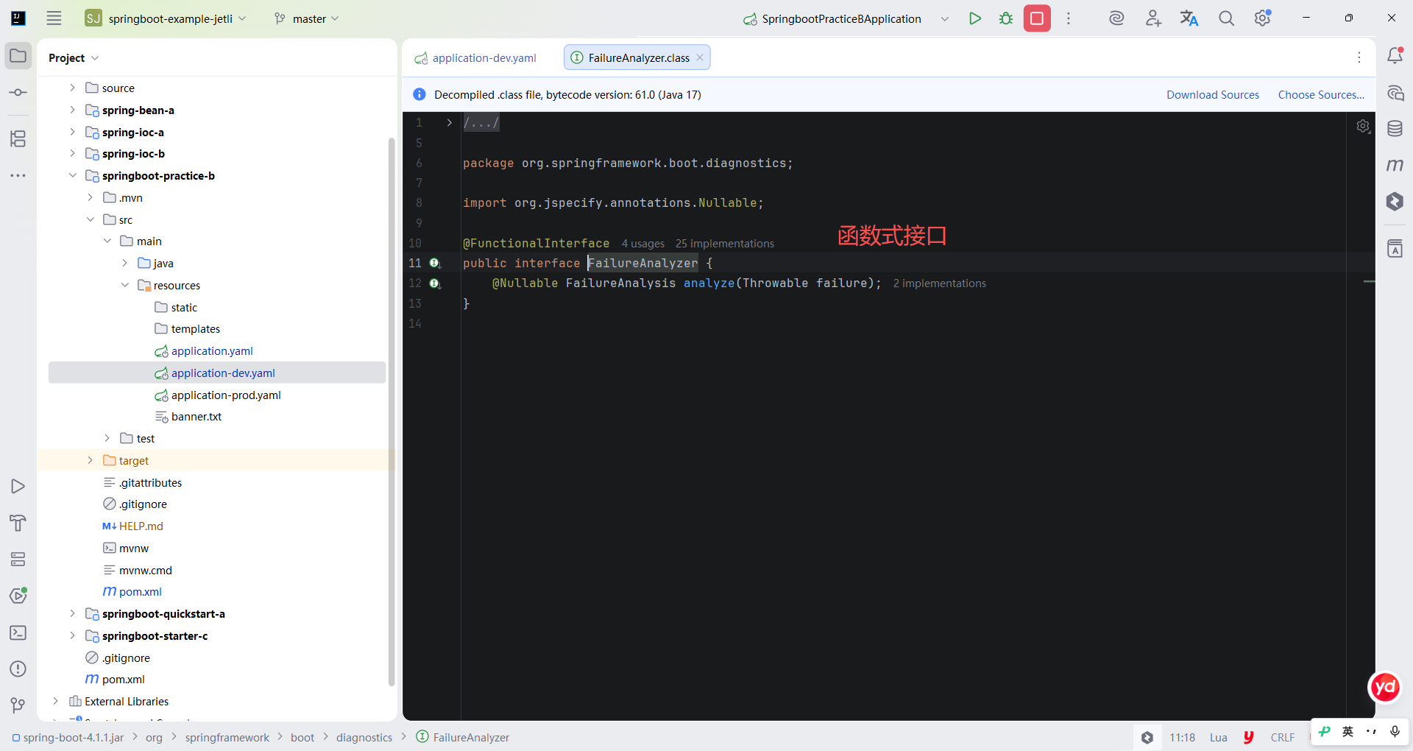
Task: Open Code With Me user icon
Action: pos(1153,18)
